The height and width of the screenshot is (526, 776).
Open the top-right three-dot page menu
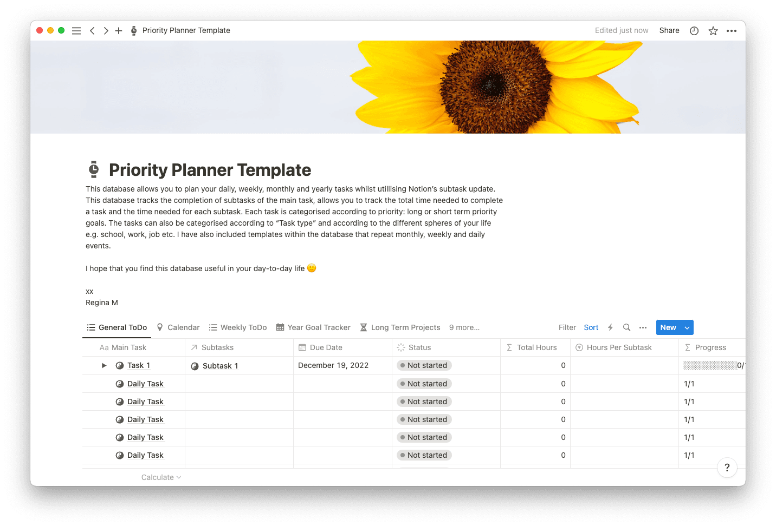coord(732,31)
